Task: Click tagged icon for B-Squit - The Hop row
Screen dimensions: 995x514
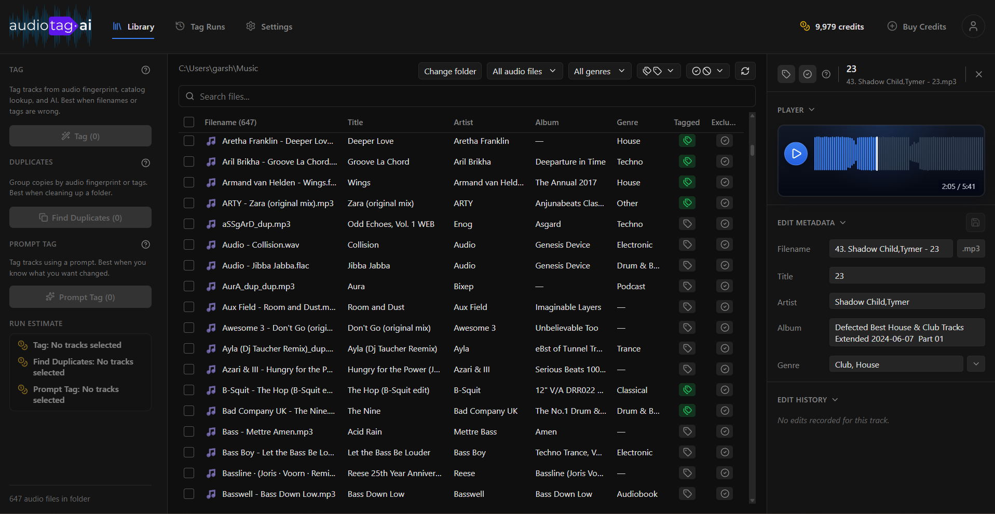Action: tap(687, 390)
